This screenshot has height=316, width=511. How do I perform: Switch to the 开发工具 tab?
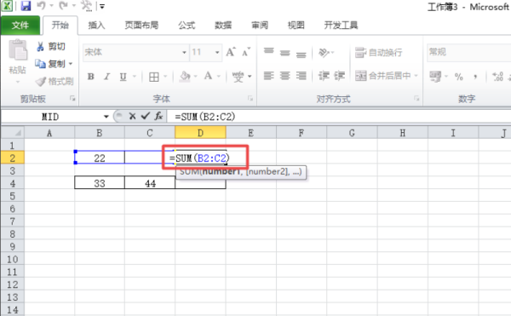click(341, 25)
